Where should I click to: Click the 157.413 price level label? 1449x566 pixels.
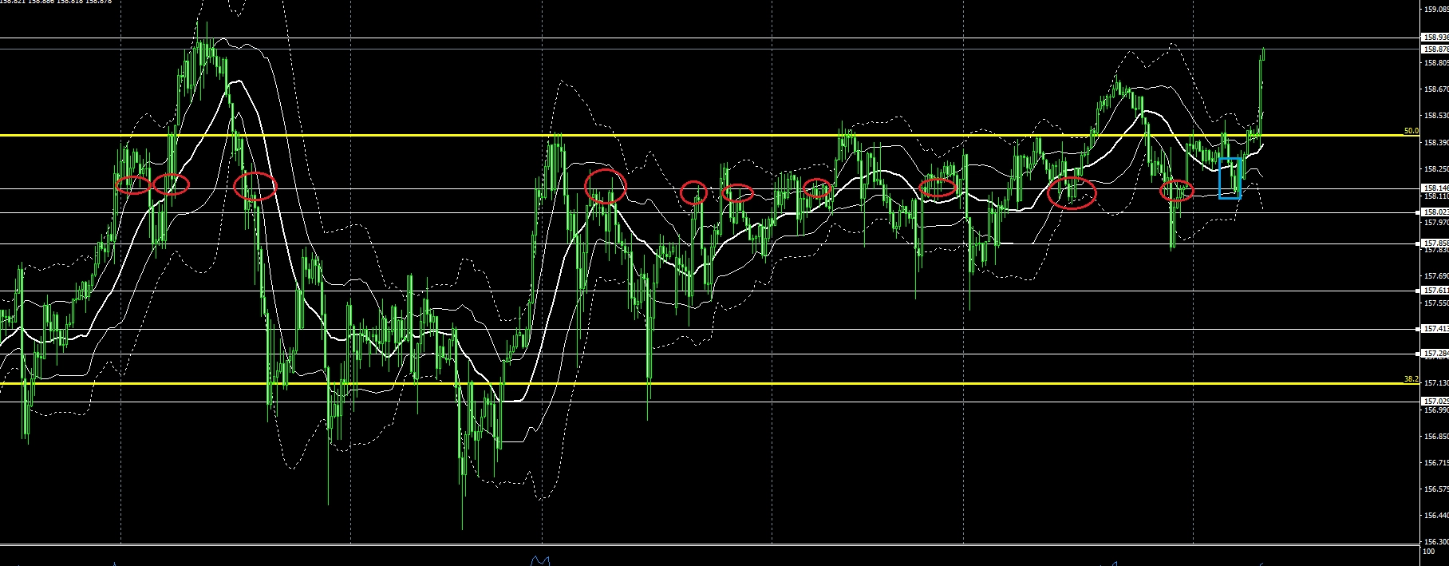tap(1435, 329)
